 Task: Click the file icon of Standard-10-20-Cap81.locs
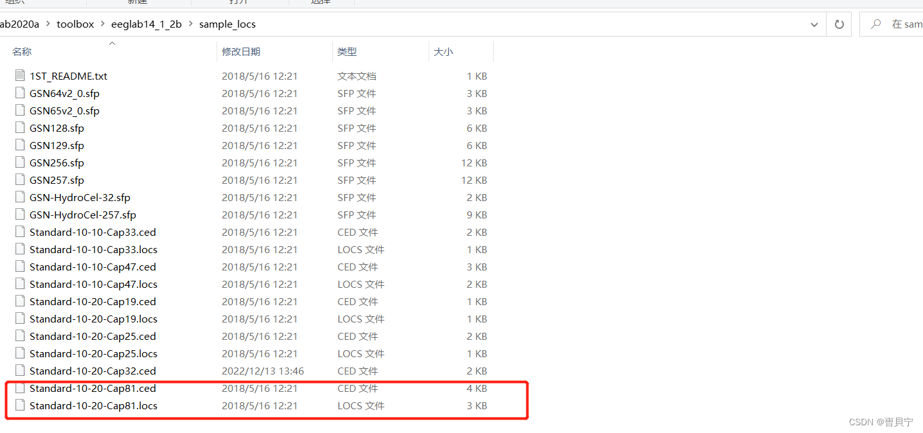(x=19, y=405)
